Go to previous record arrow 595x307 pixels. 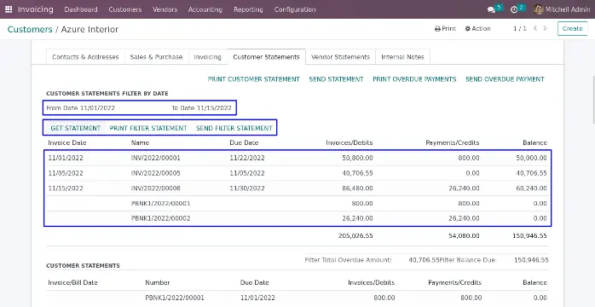[x=535, y=28]
